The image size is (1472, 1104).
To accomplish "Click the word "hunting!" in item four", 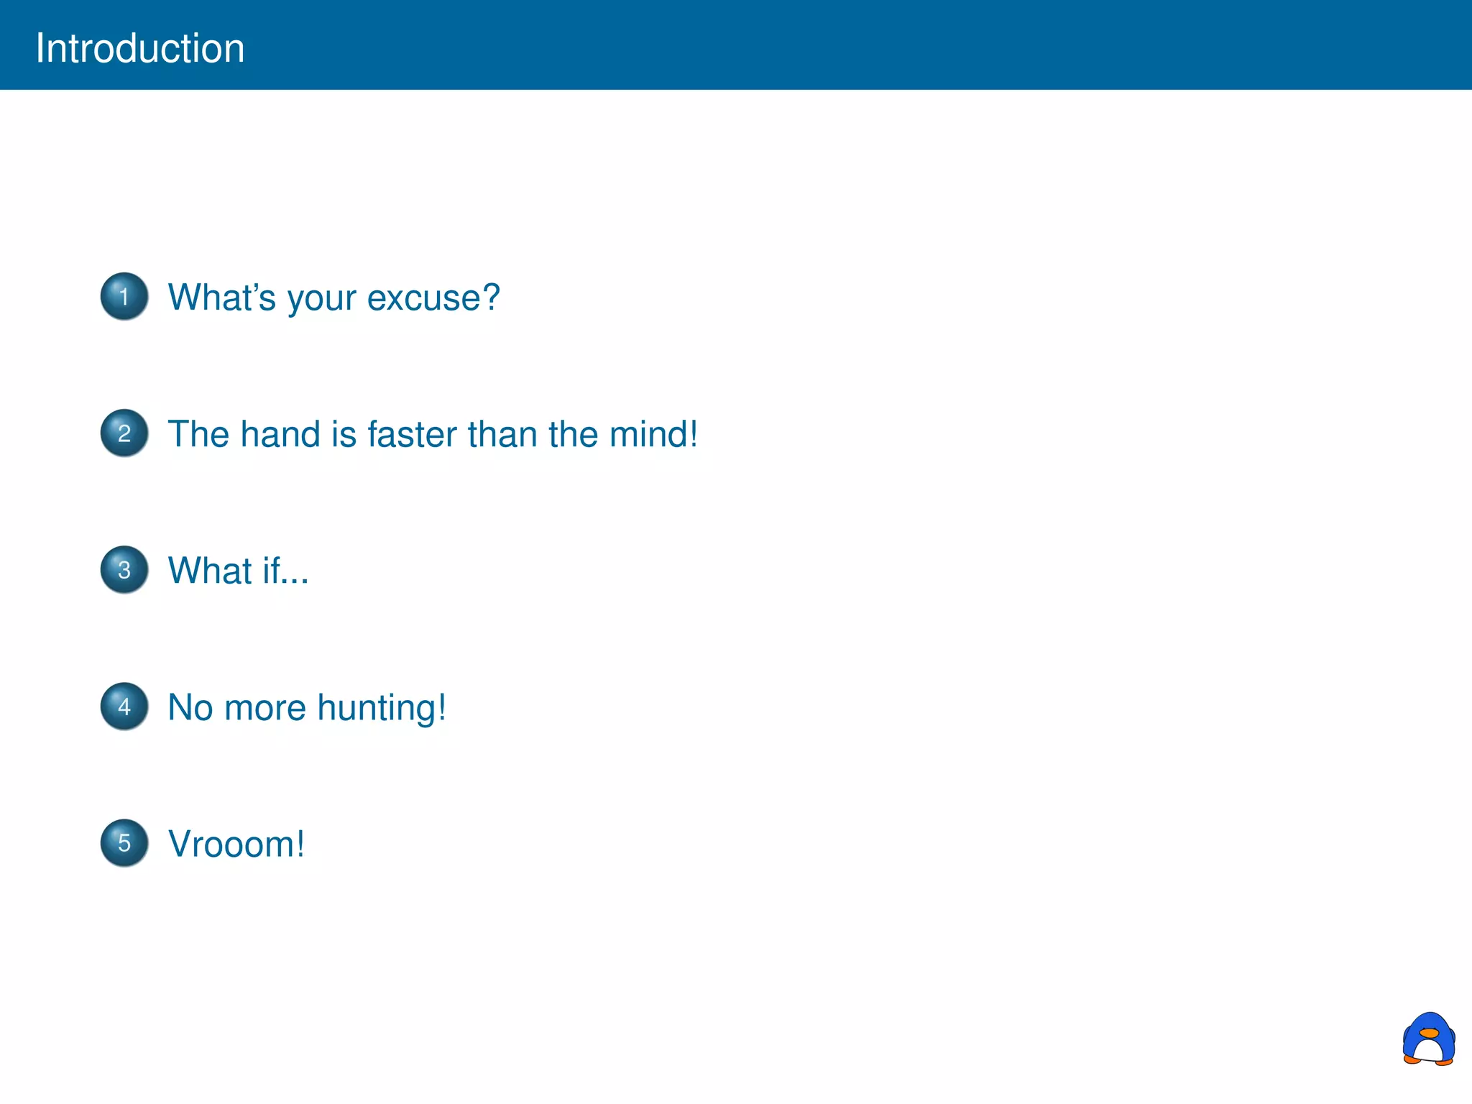I will point(382,707).
